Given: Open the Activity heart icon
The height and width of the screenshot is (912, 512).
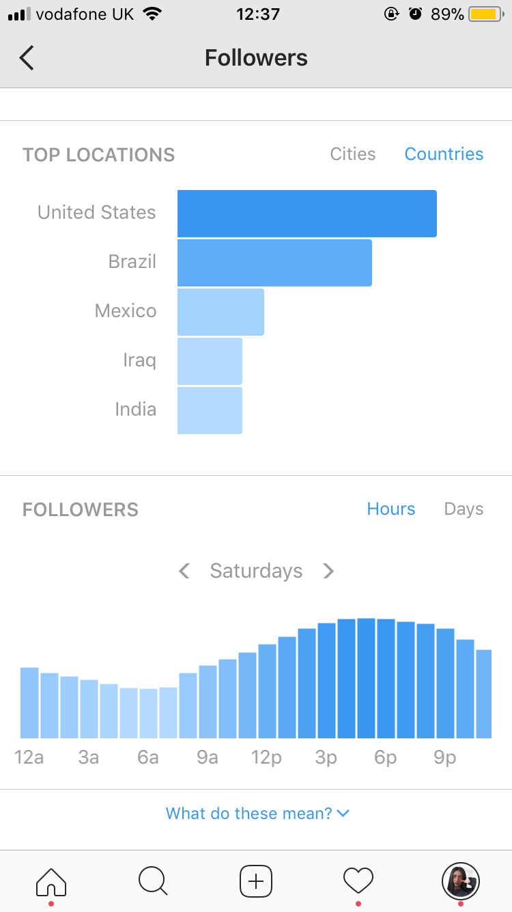Looking at the screenshot, I should point(358,880).
